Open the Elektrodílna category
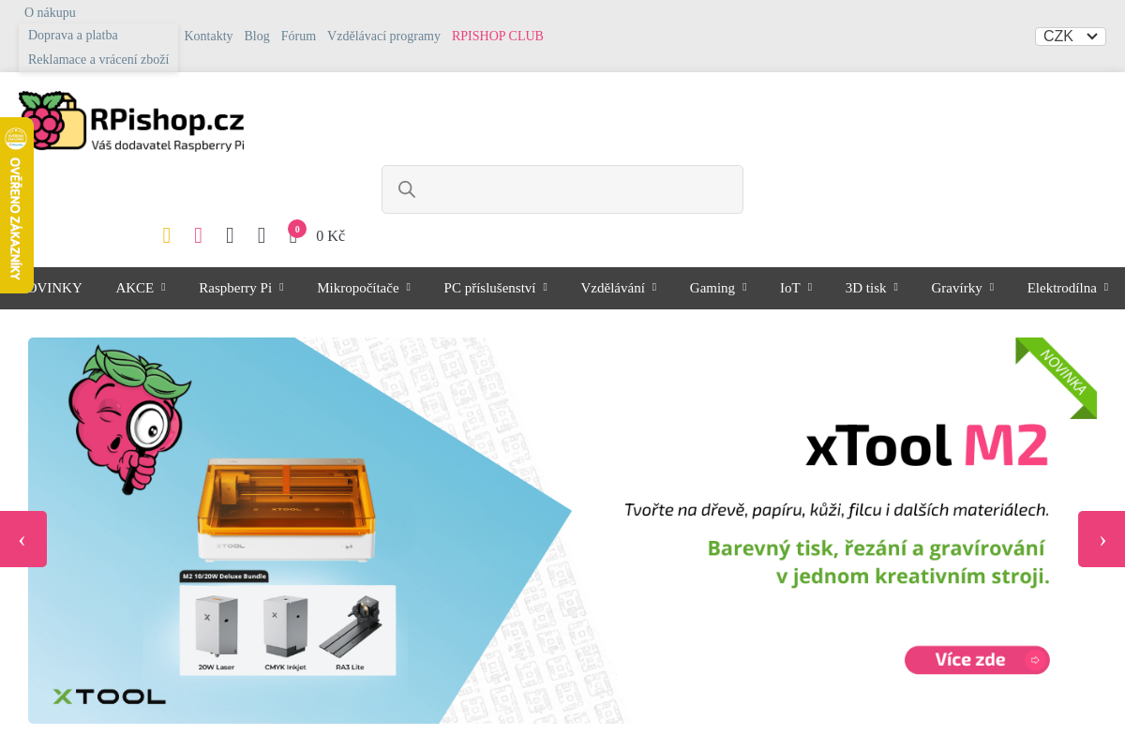Image resolution: width=1125 pixels, height=750 pixels. point(1061,288)
